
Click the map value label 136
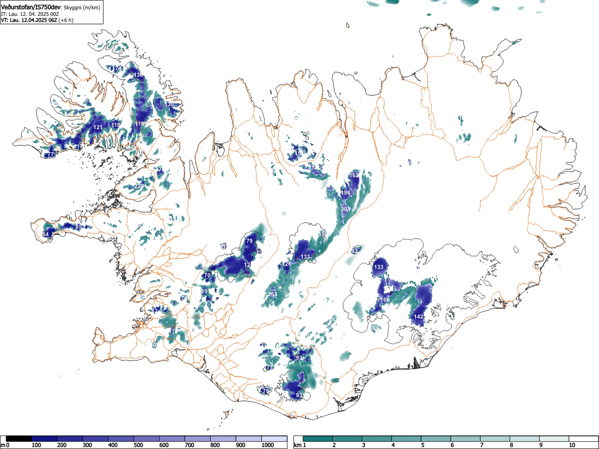pos(138,75)
